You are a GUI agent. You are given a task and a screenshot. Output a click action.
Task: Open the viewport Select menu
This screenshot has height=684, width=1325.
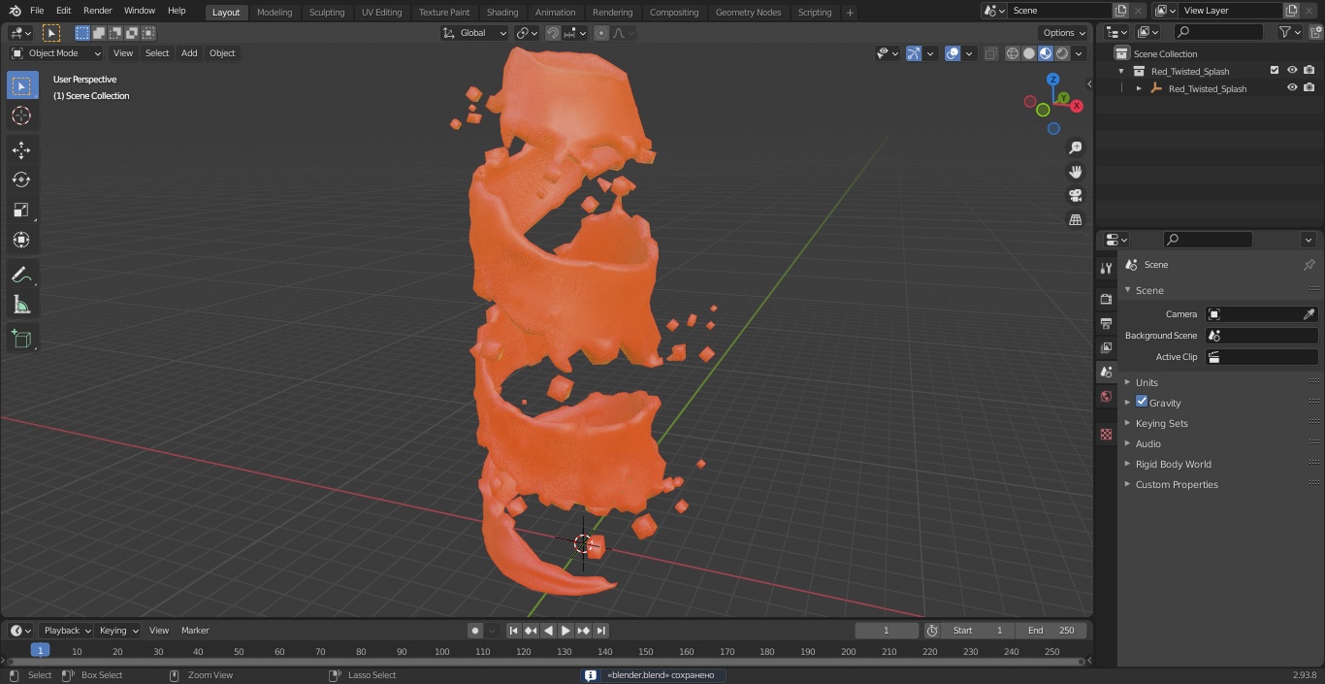point(157,53)
